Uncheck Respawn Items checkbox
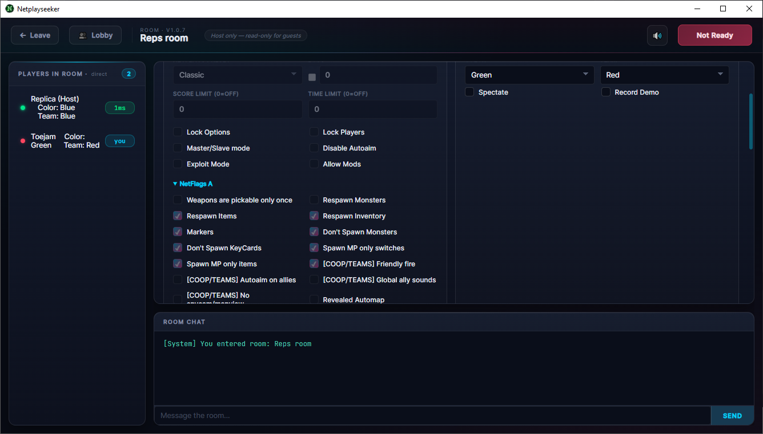The height and width of the screenshot is (434, 763). point(178,216)
